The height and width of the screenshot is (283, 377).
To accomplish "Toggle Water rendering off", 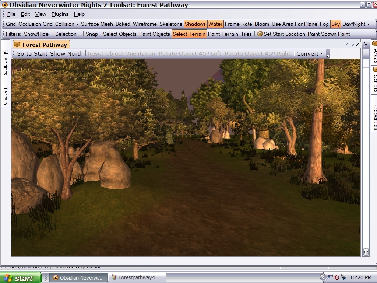I will pos(215,24).
